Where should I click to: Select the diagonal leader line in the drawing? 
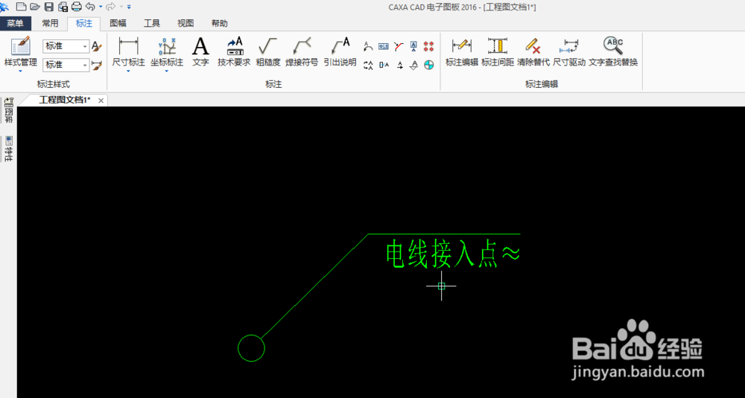[x=314, y=286]
